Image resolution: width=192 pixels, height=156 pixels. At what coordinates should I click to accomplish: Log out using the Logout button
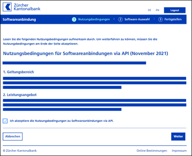(175, 10)
